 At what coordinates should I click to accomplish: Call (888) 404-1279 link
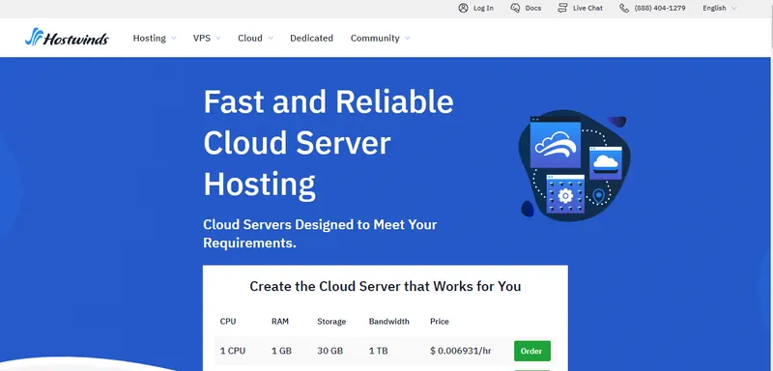pos(652,8)
